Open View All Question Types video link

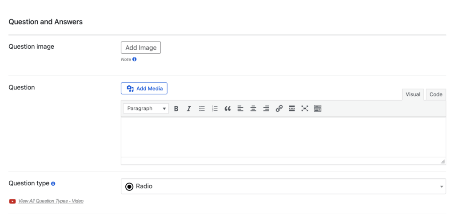[x=51, y=201]
